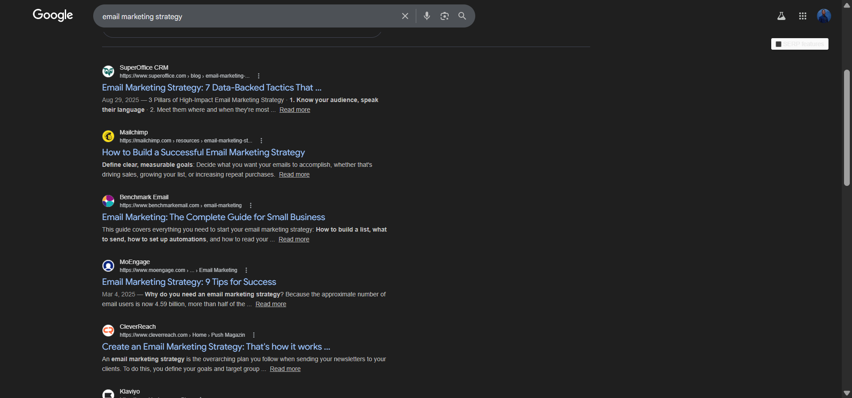Open more options for MoEngage result

246,270
